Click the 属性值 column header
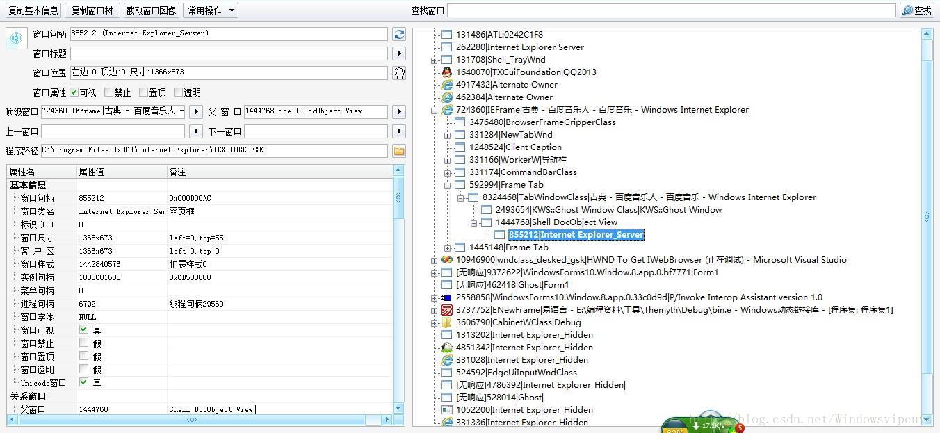940x433 pixels. [x=122, y=172]
